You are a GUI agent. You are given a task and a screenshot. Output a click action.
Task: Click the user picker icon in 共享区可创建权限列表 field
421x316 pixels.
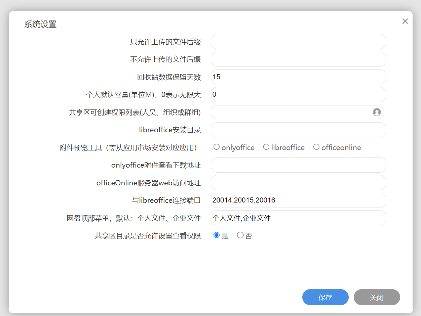(x=377, y=112)
